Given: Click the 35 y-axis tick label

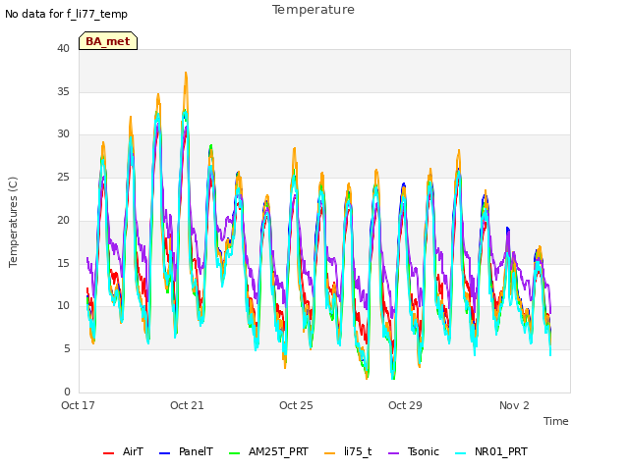Looking at the screenshot, I should pos(63,91).
